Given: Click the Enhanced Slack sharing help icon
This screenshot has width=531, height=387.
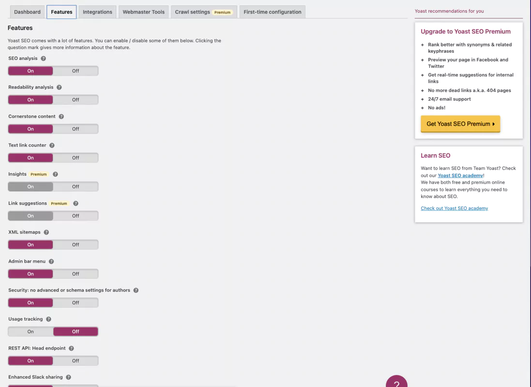Looking at the screenshot, I should [67, 377].
